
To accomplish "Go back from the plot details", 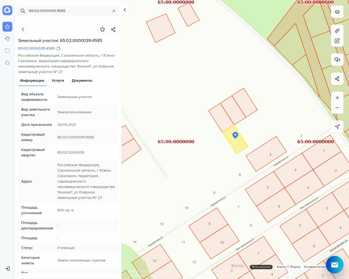I will point(23,29).
